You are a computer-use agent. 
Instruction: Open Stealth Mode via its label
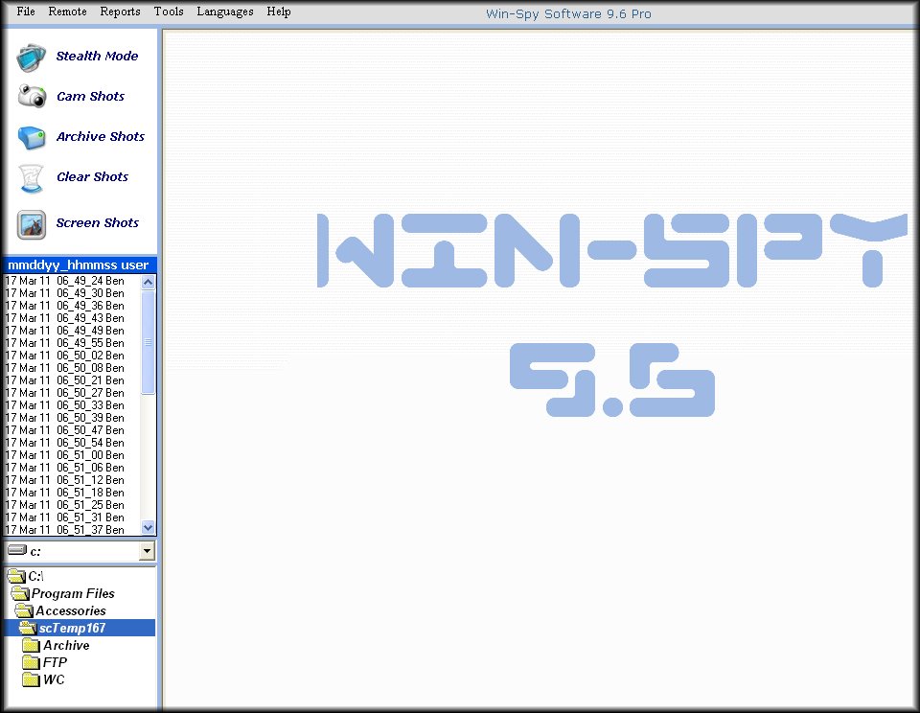pyautogui.click(x=98, y=56)
